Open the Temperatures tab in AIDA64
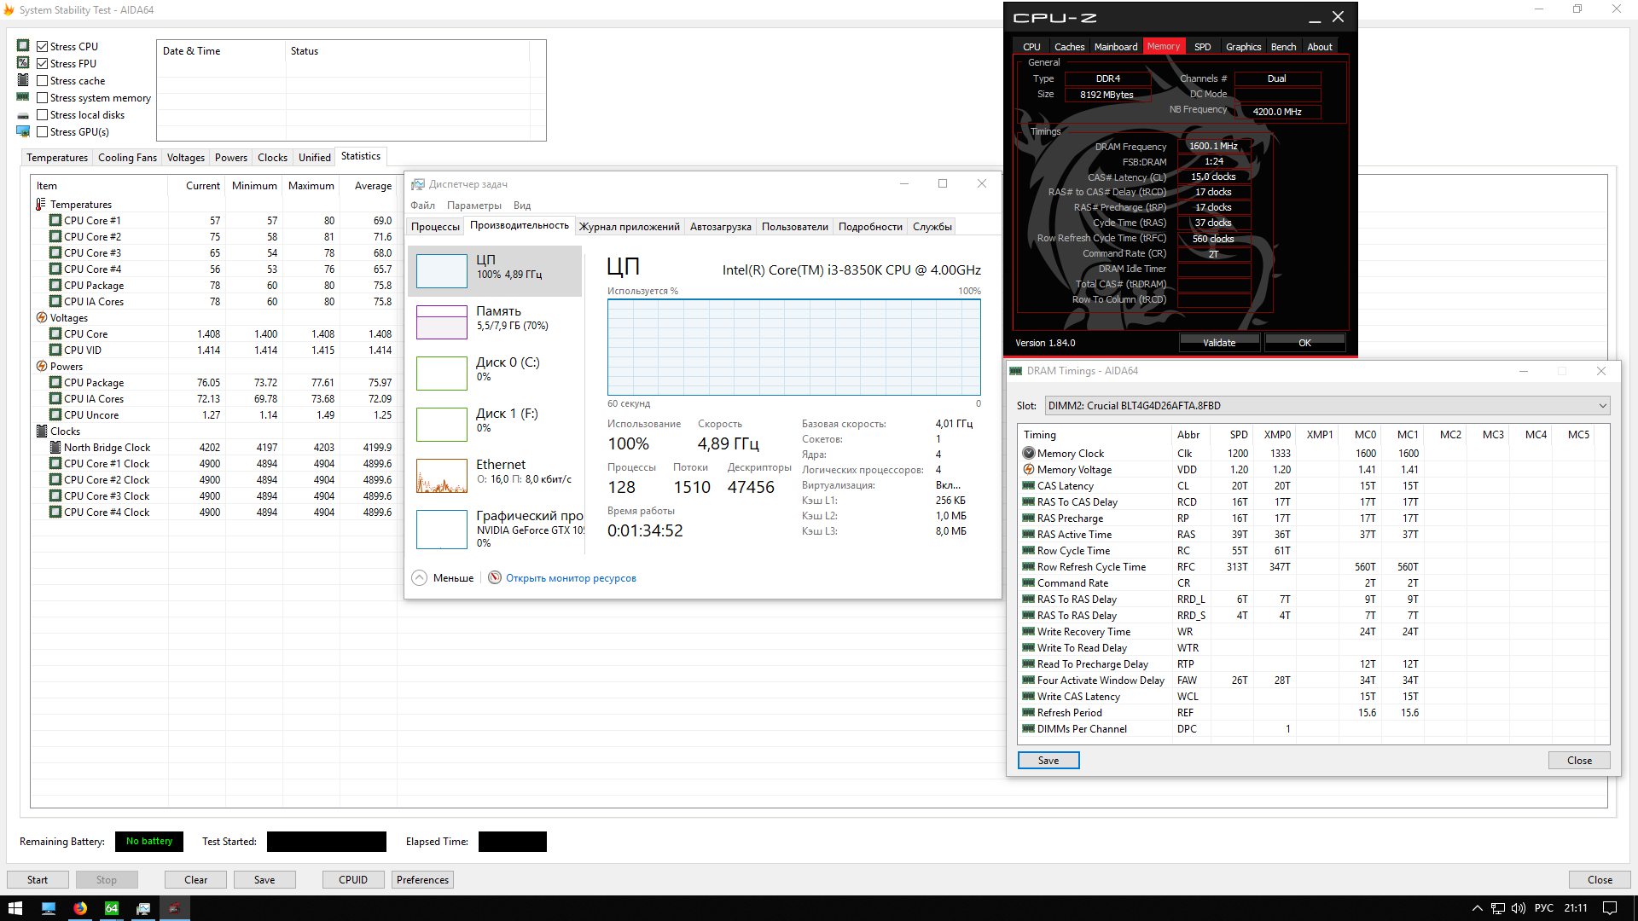This screenshot has height=921, width=1638. point(56,158)
